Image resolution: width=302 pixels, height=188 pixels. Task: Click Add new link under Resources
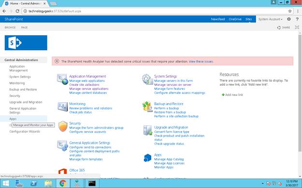[234, 95]
